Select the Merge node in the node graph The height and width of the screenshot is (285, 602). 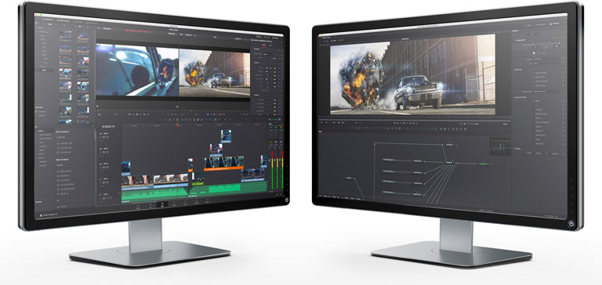click(449, 163)
